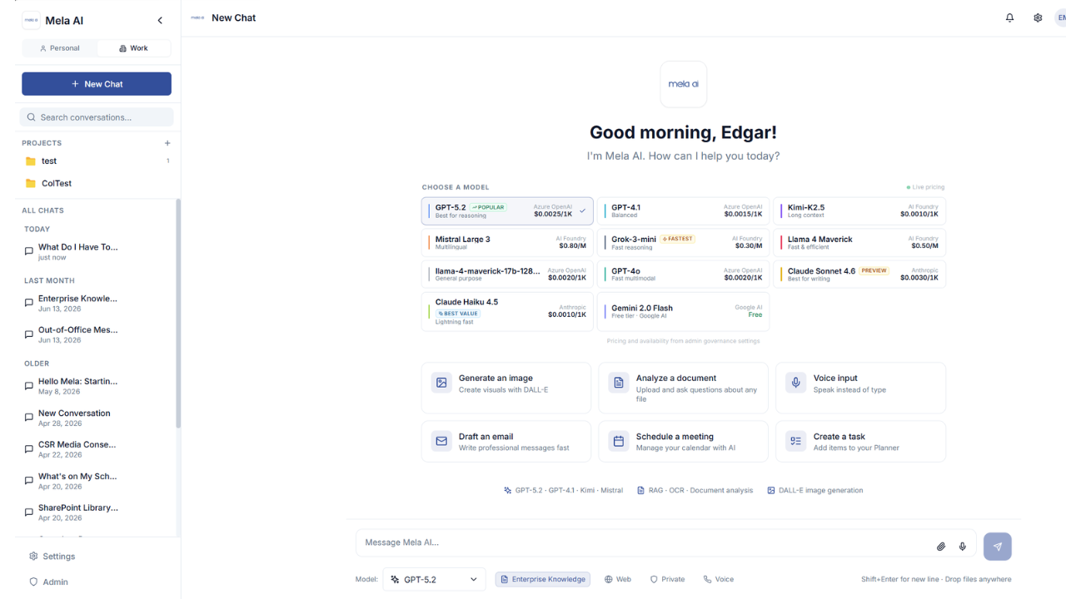Add a new project with plus icon
The width and height of the screenshot is (1066, 599).
tap(167, 143)
